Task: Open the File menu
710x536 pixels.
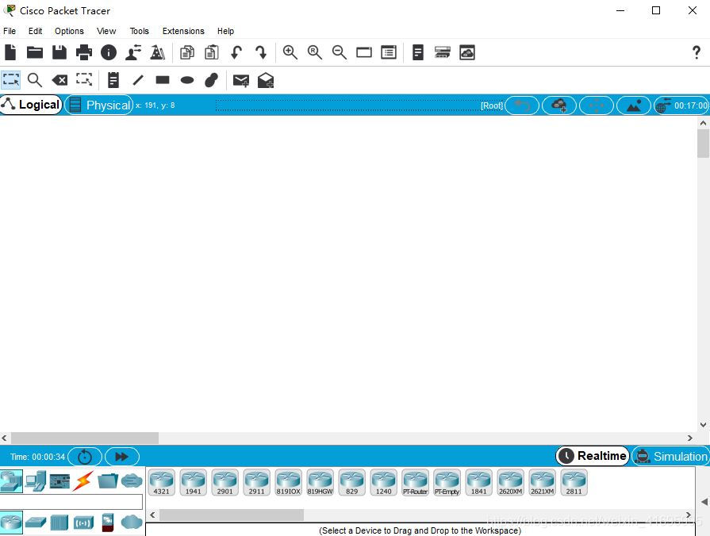Action: point(10,31)
